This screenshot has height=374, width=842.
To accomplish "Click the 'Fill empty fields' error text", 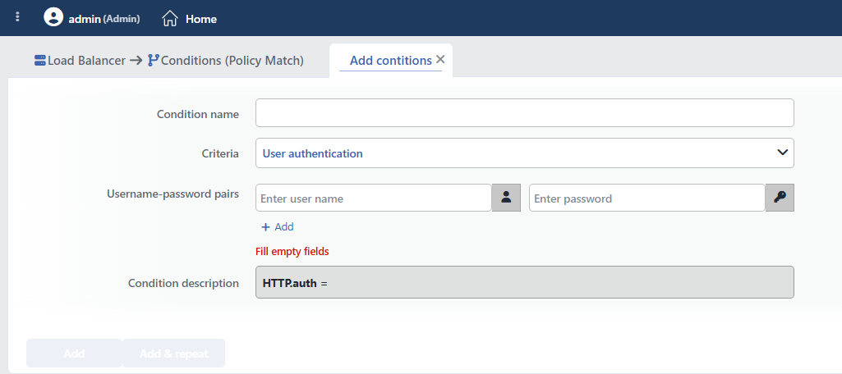I will coord(292,251).
